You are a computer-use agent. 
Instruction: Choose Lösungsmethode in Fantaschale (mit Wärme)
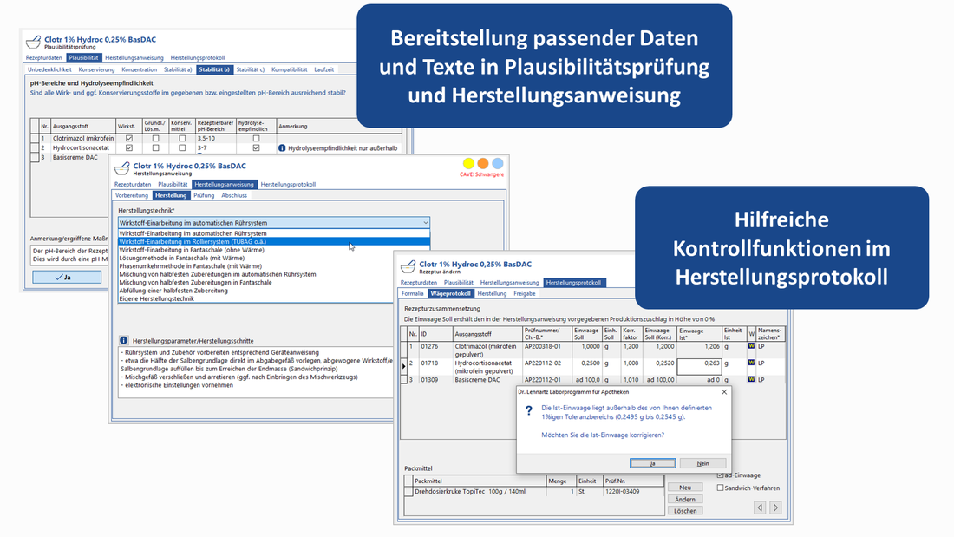coord(274,259)
